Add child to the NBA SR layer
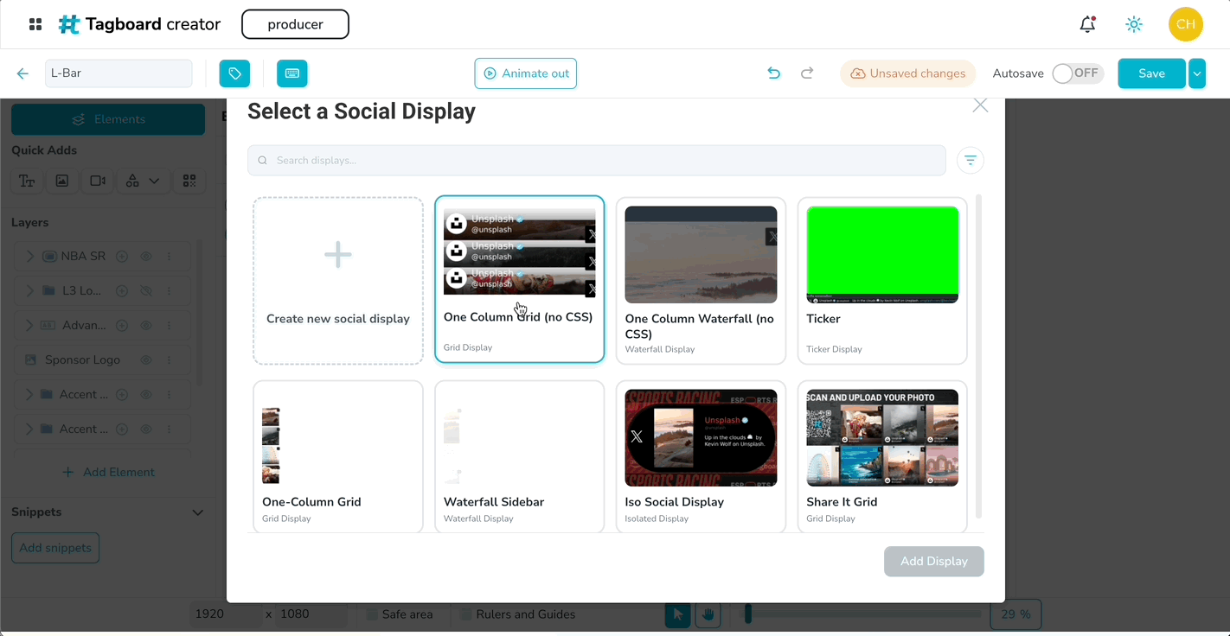Viewport: 1230px width, 636px height. coord(122,257)
